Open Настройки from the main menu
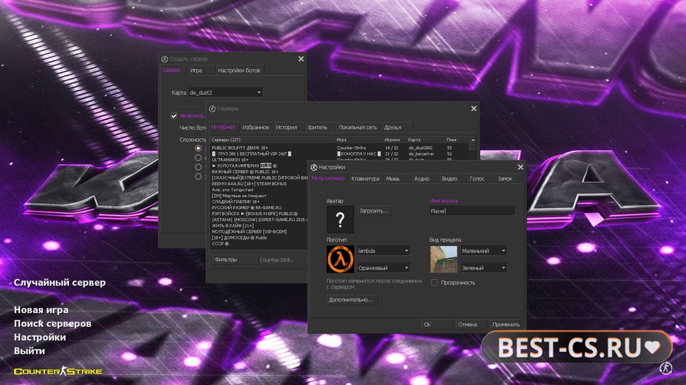The height and width of the screenshot is (385, 686). (x=40, y=337)
